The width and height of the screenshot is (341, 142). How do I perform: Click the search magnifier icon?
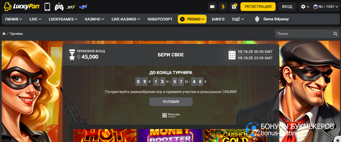[335, 34]
